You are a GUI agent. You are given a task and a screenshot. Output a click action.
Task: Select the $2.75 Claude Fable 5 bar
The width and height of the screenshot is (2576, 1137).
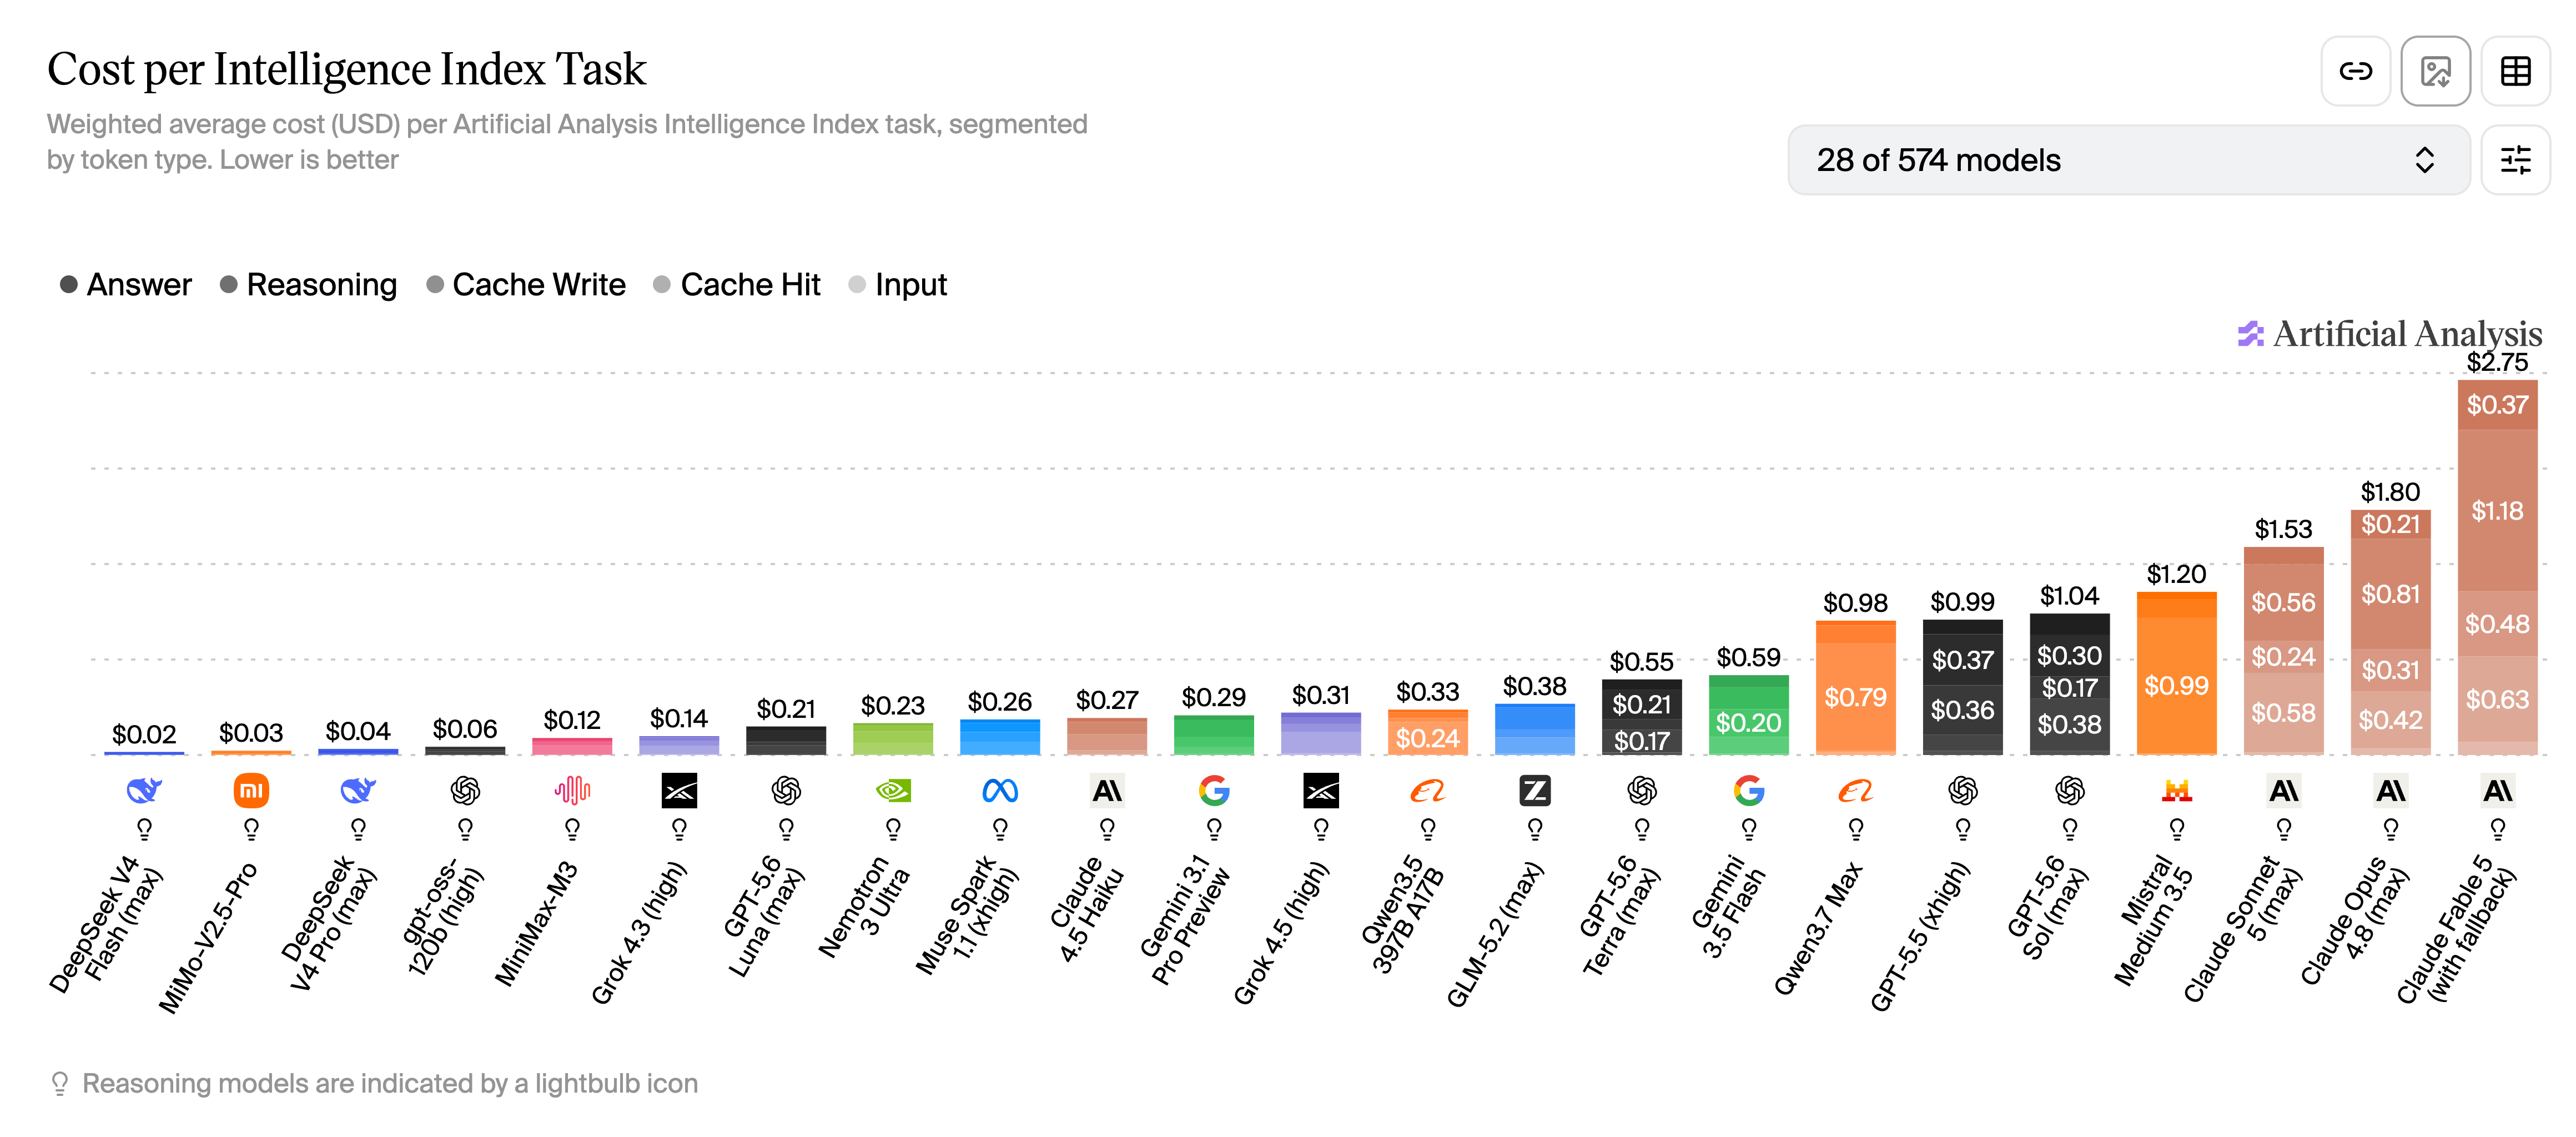(x=2497, y=567)
